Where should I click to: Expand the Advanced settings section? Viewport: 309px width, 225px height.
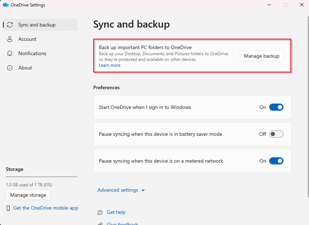118,190
